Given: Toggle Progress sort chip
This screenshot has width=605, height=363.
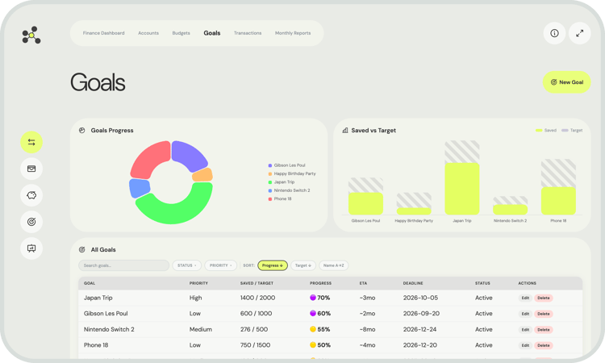Looking at the screenshot, I should pyautogui.click(x=273, y=265).
